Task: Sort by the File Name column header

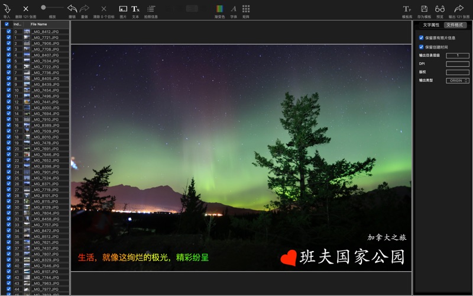Action: click(x=38, y=24)
